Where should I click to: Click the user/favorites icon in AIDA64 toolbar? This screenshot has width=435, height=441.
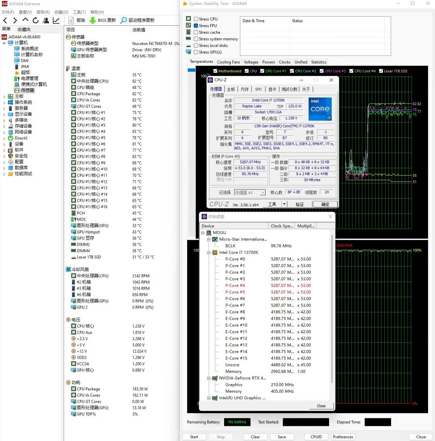[46, 20]
